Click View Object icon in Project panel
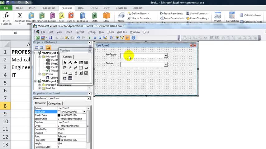 [x=42, y=47]
